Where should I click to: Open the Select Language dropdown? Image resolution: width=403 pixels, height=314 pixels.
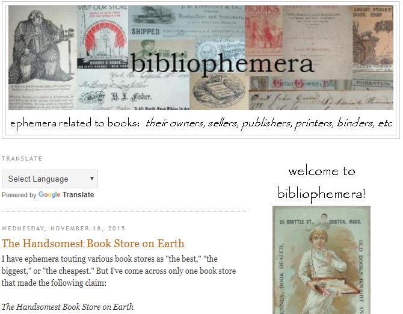point(50,179)
